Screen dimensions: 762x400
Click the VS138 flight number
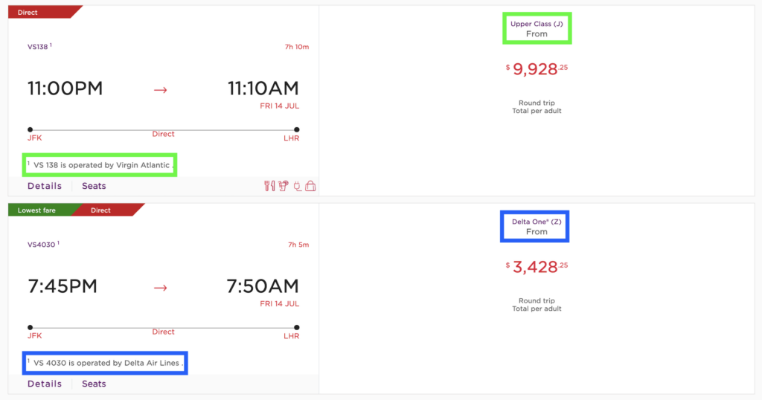[38, 47]
